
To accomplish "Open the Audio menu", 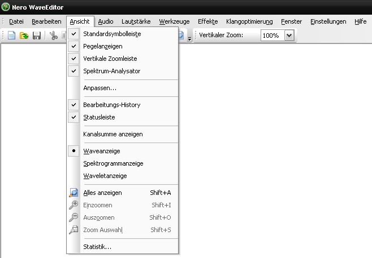I will point(106,21).
